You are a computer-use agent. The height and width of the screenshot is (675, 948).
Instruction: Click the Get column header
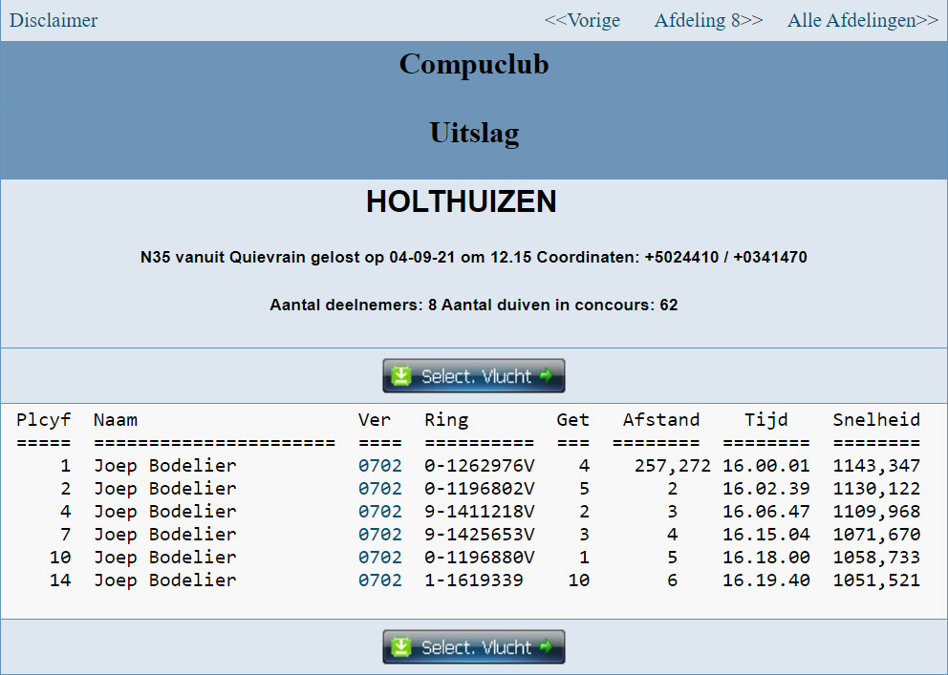573,420
